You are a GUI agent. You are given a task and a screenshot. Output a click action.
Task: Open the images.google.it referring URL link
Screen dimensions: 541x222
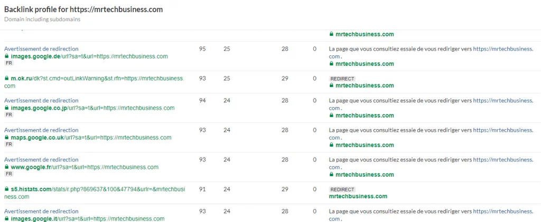(88, 218)
